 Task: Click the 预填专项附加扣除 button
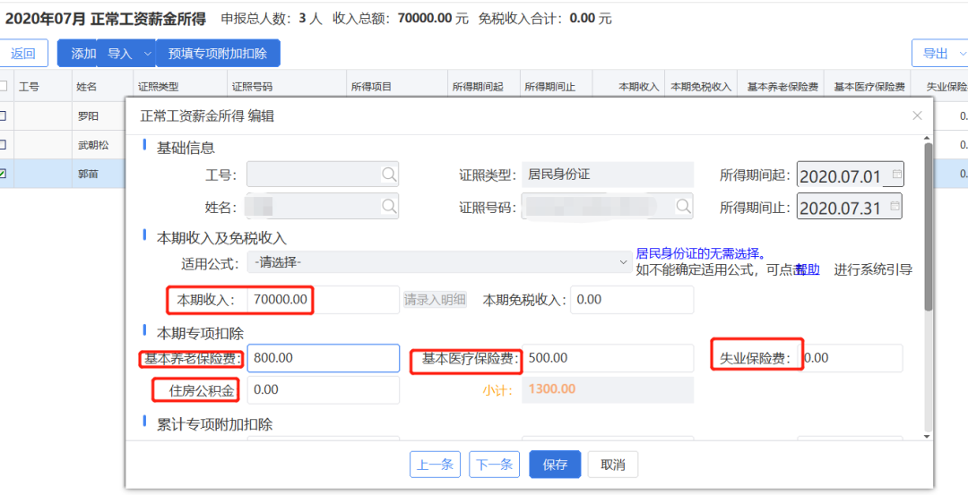(218, 54)
